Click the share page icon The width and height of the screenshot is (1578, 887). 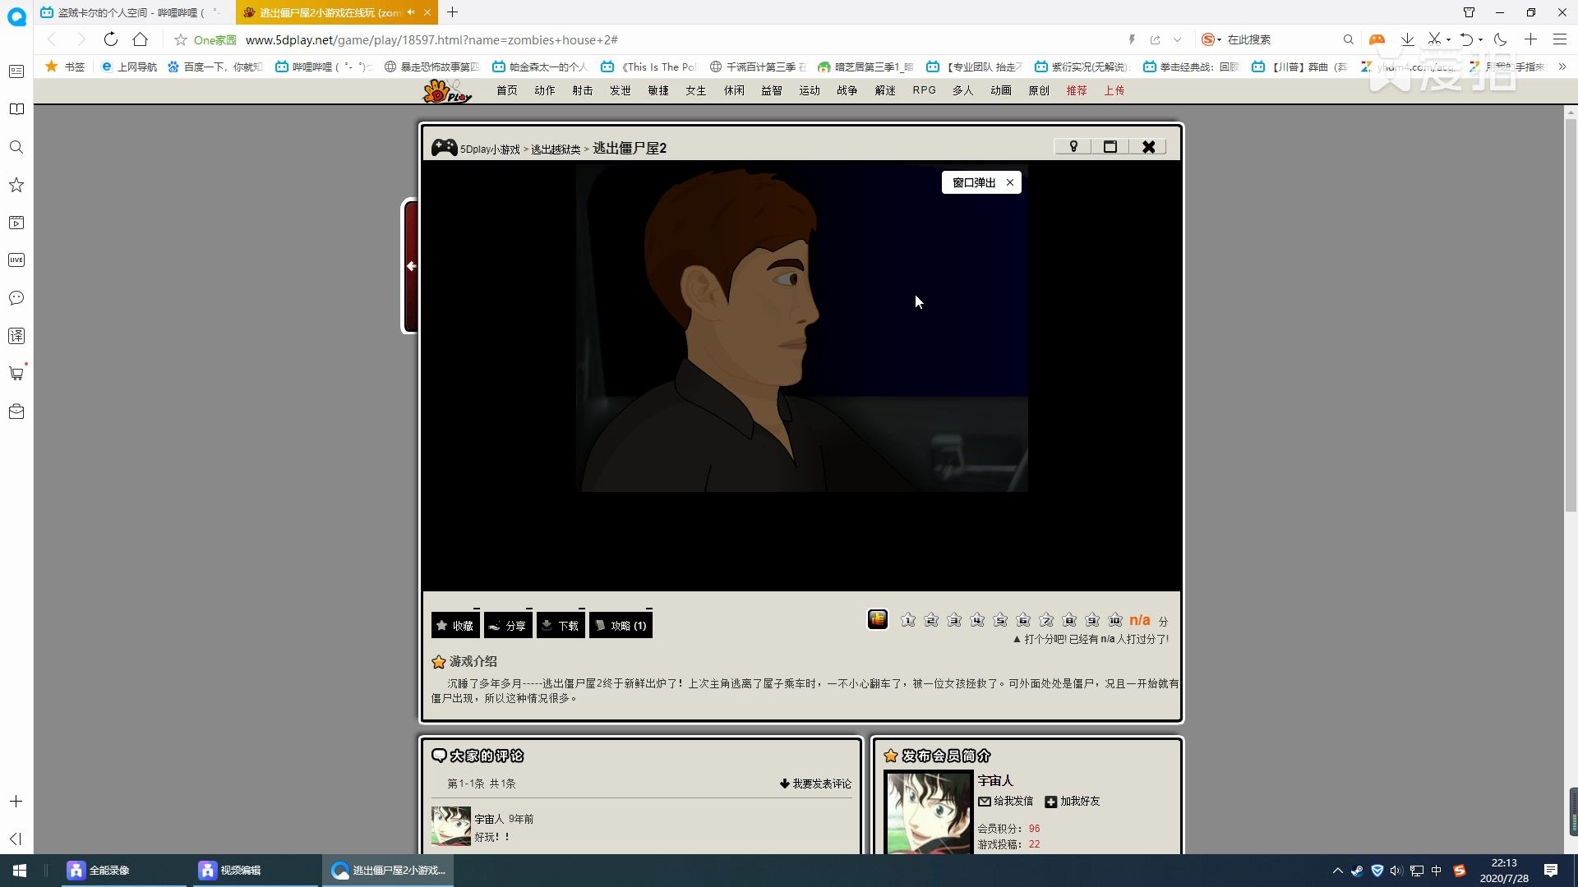(1156, 39)
